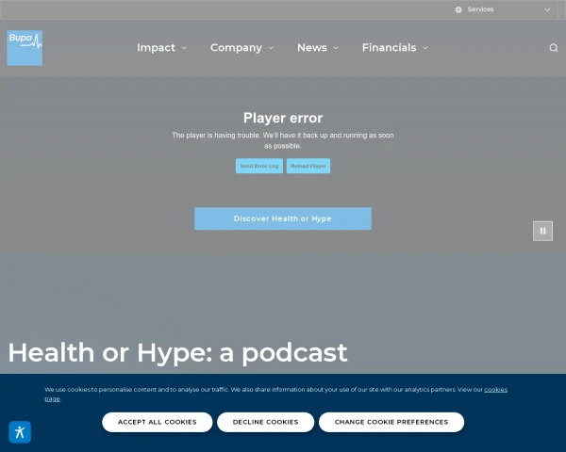Open the accessibility widget icon
The height and width of the screenshot is (452, 566).
20,432
